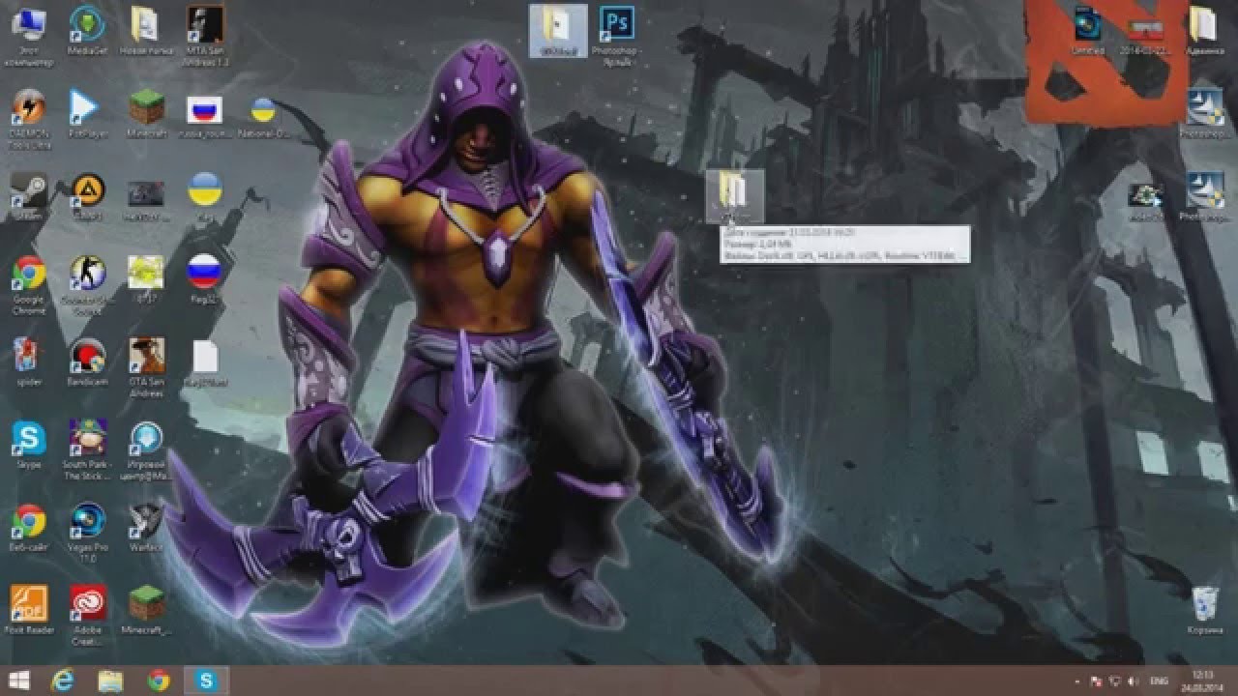This screenshot has height=696, width=1238.
Task: Select the blank white document file
Action: tap(206, 363)
